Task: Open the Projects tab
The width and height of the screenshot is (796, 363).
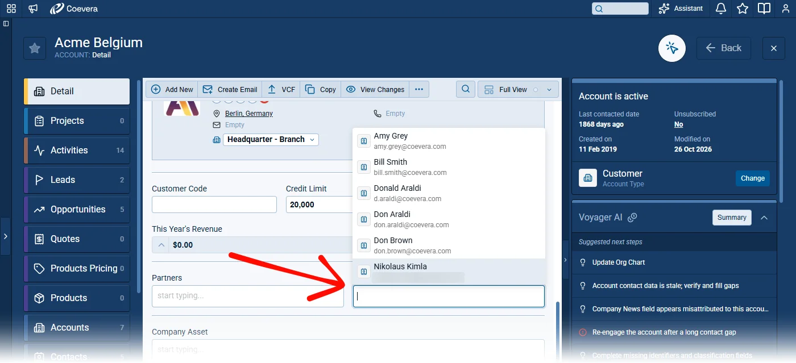Action: (77, 120)
